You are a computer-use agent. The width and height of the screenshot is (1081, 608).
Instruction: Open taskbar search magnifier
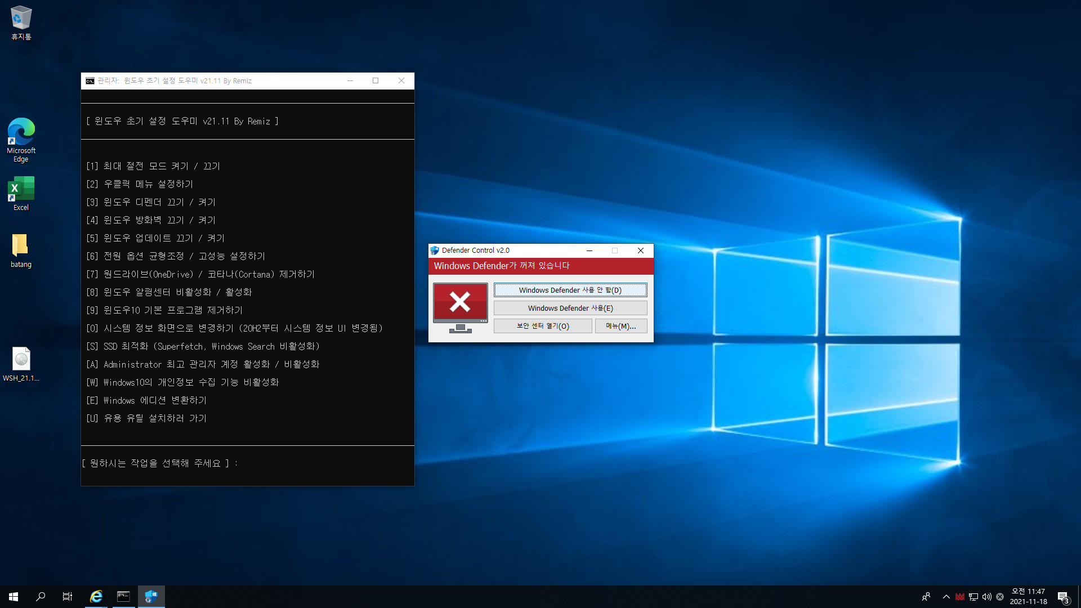tap(41, 597)
